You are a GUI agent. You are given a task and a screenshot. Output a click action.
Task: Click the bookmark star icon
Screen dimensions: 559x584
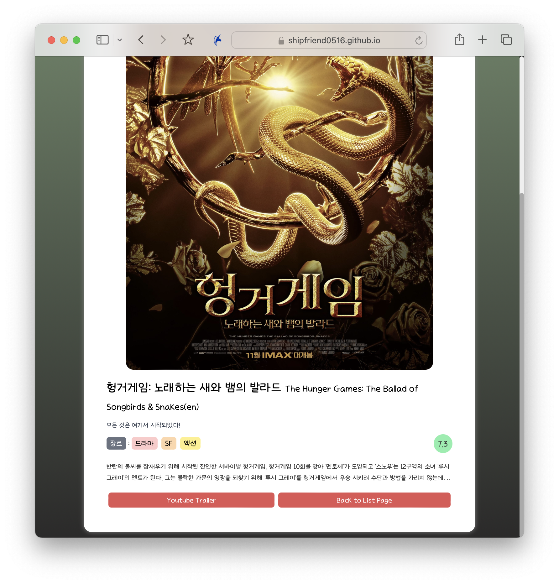coord(188,39)
